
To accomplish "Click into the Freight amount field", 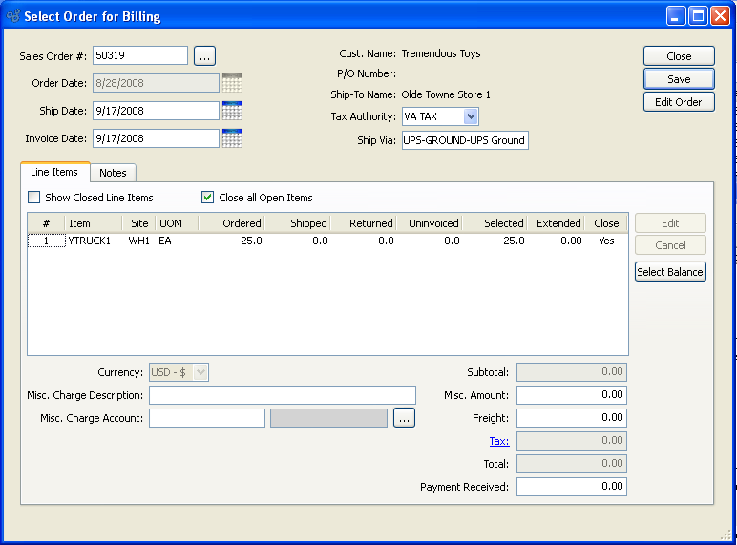I will (571, 418).
